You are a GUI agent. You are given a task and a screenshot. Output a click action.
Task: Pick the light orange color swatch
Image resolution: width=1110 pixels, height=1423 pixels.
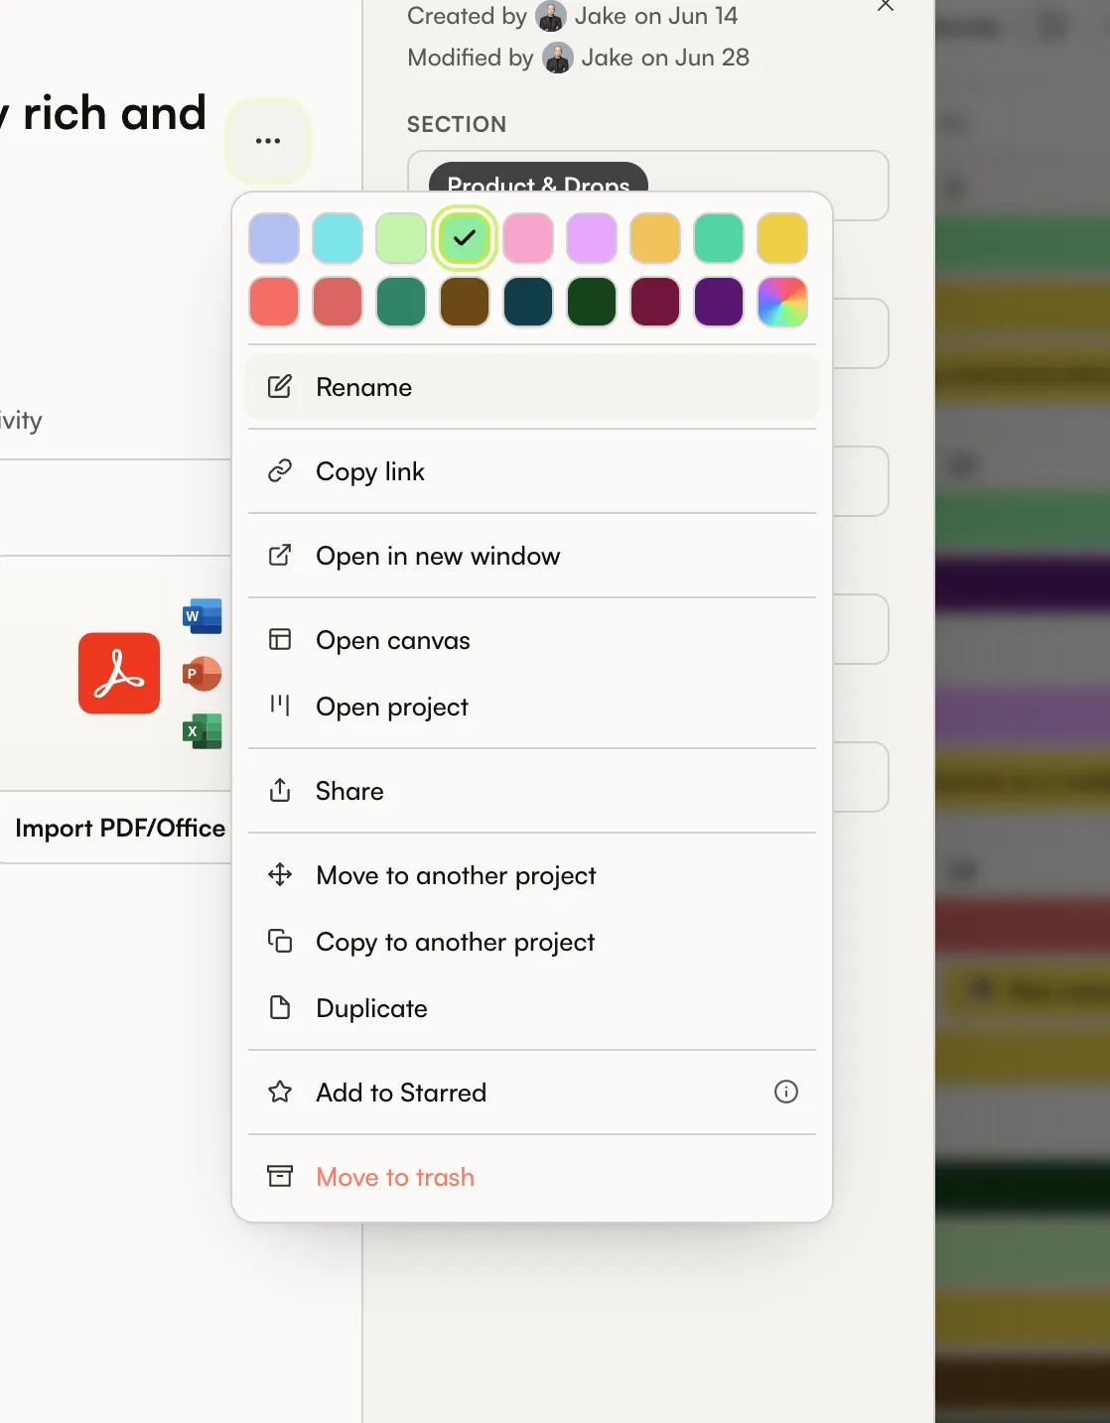click(655, 238)
